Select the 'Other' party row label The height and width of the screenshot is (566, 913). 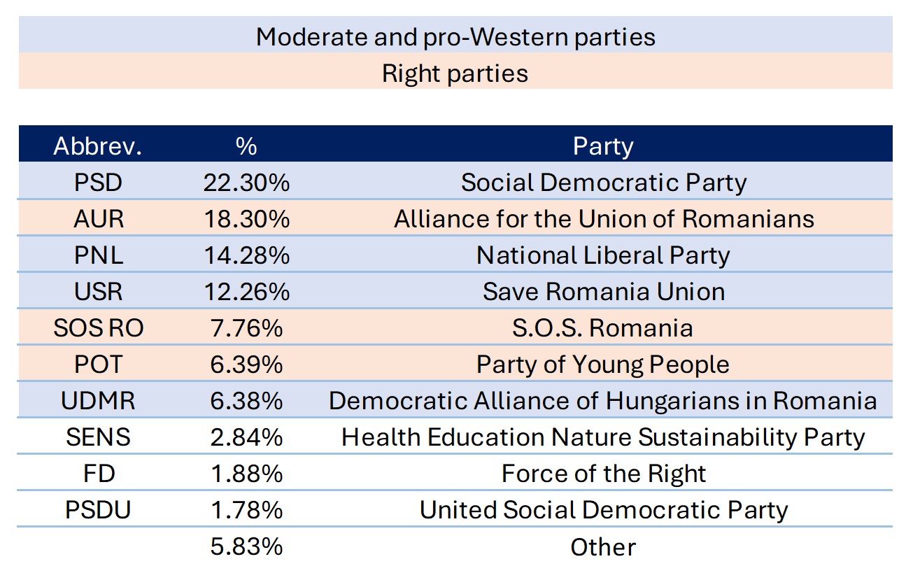(x=603, y=546)
